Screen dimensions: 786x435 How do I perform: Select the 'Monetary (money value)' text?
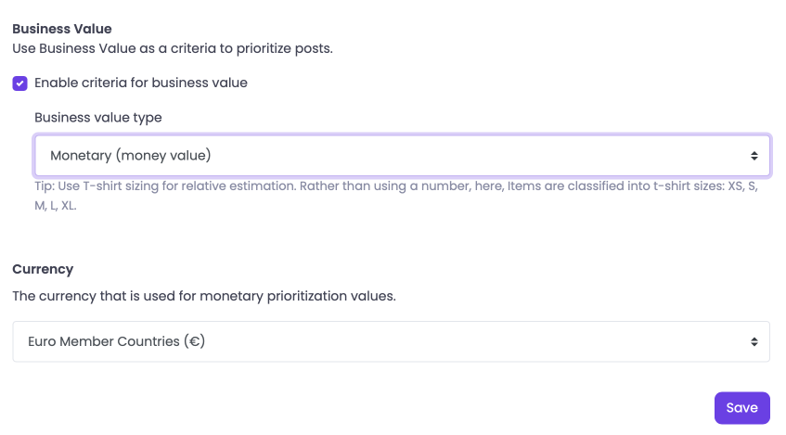[x=131, y=155]
